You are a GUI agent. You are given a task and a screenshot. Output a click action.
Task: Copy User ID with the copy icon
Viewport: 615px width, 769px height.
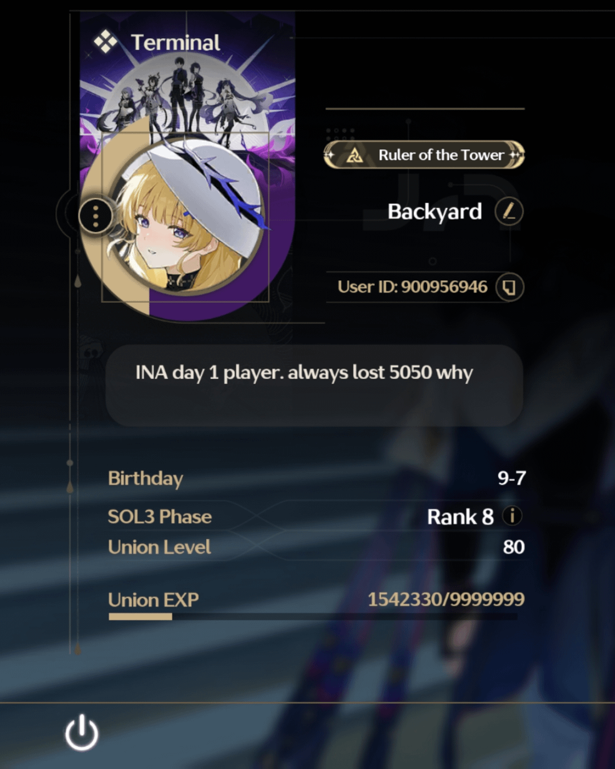pyautogui.click(x=509, y=287)
